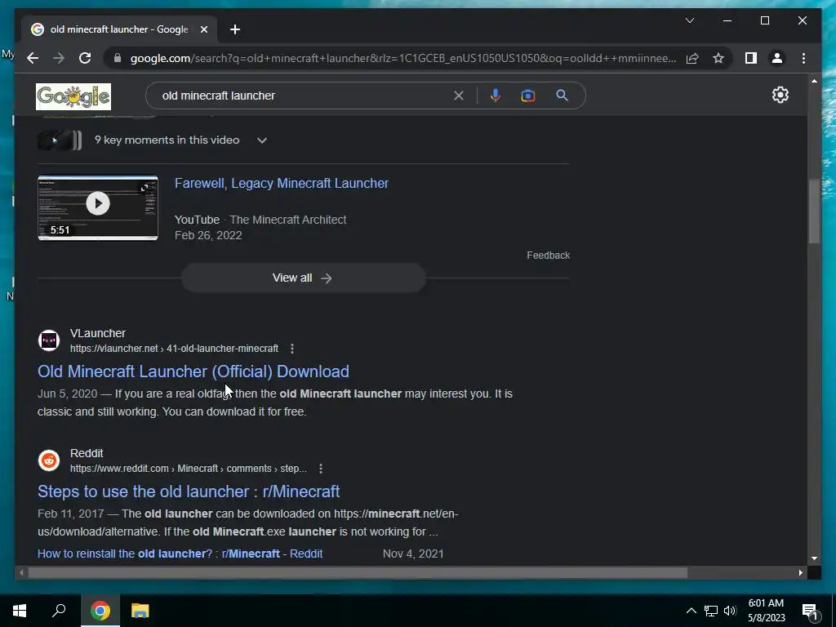This screenshot has height=627, width=836.
Task: Click the VLauncher site favicon
Action: pos(49,340)
